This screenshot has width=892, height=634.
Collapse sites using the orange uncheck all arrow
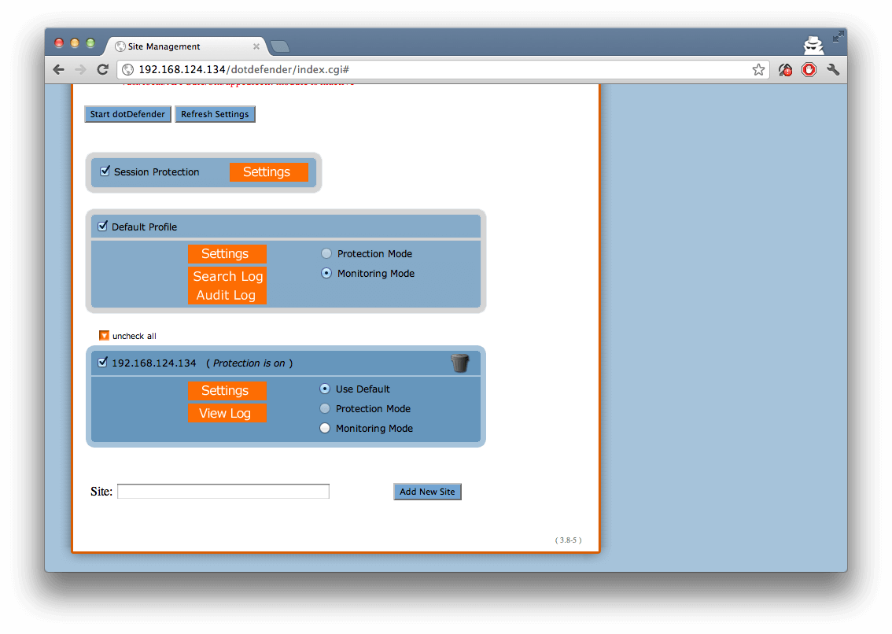tap(104, 336)
